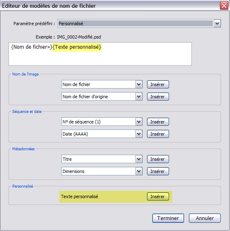Click empty area of the template text field
This screenshot has width=230, height=231.
[x=100, y=59]
